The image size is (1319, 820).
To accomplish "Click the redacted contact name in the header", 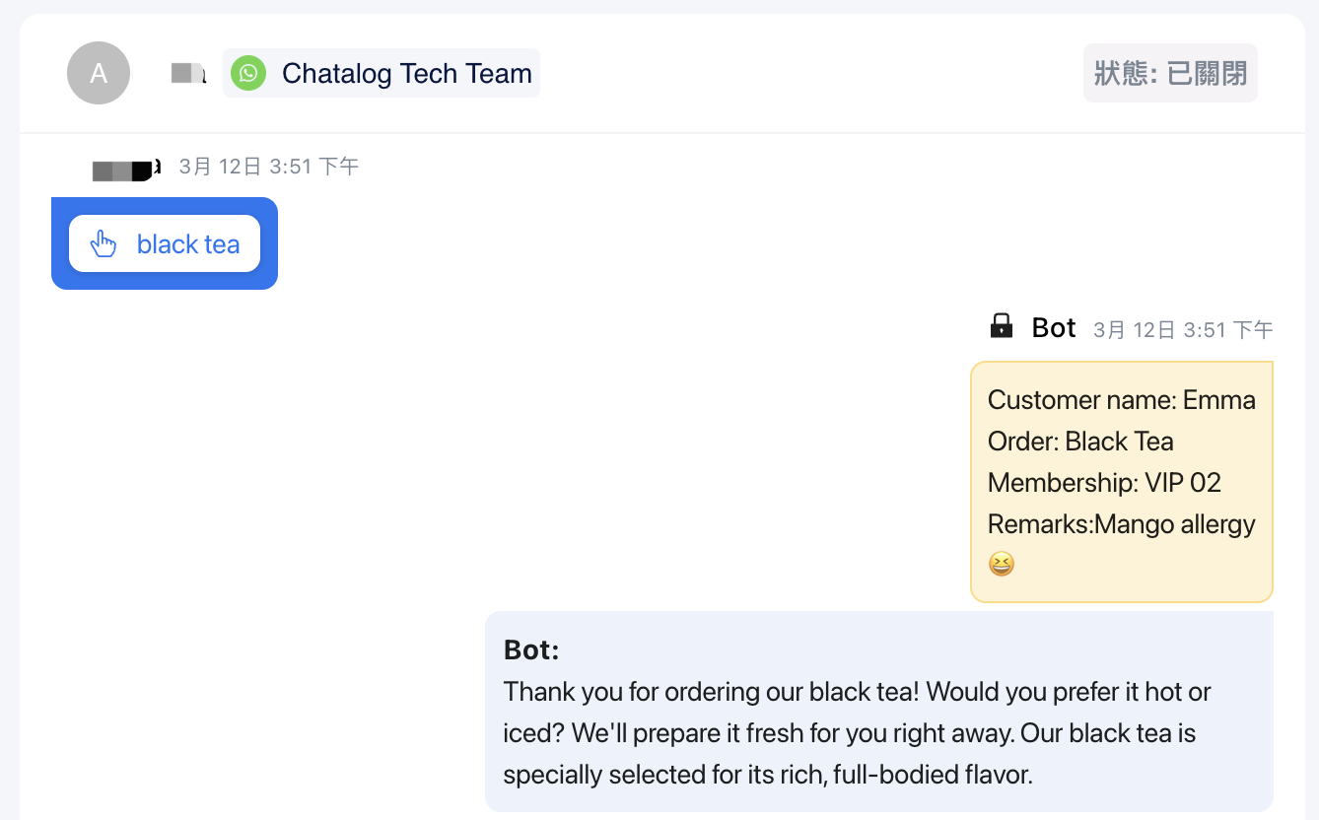I will click(x=187, y=73).
